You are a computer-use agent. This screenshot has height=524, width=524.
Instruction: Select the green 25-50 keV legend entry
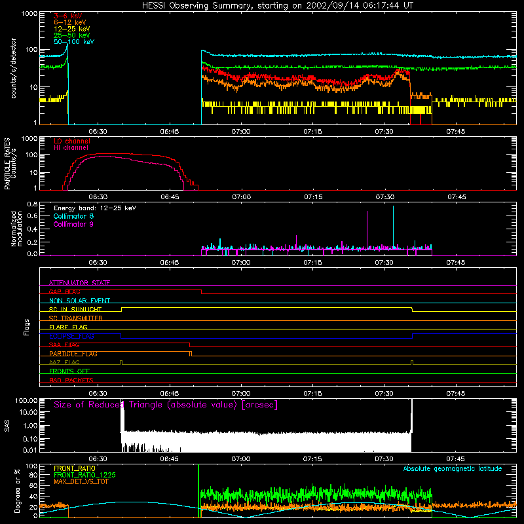pyautogui.click(x=72, y=35)
